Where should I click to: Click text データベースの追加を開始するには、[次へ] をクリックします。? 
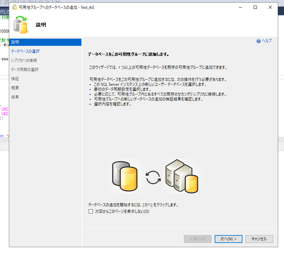tap(133, 205)
